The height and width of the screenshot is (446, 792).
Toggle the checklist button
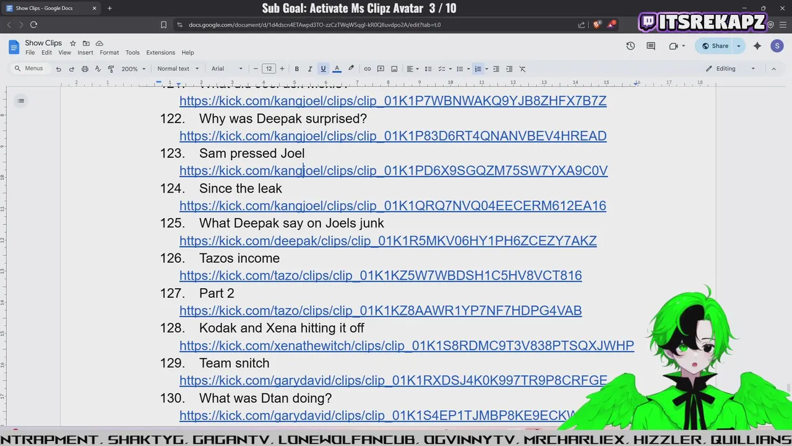click(x=441, y=69)
